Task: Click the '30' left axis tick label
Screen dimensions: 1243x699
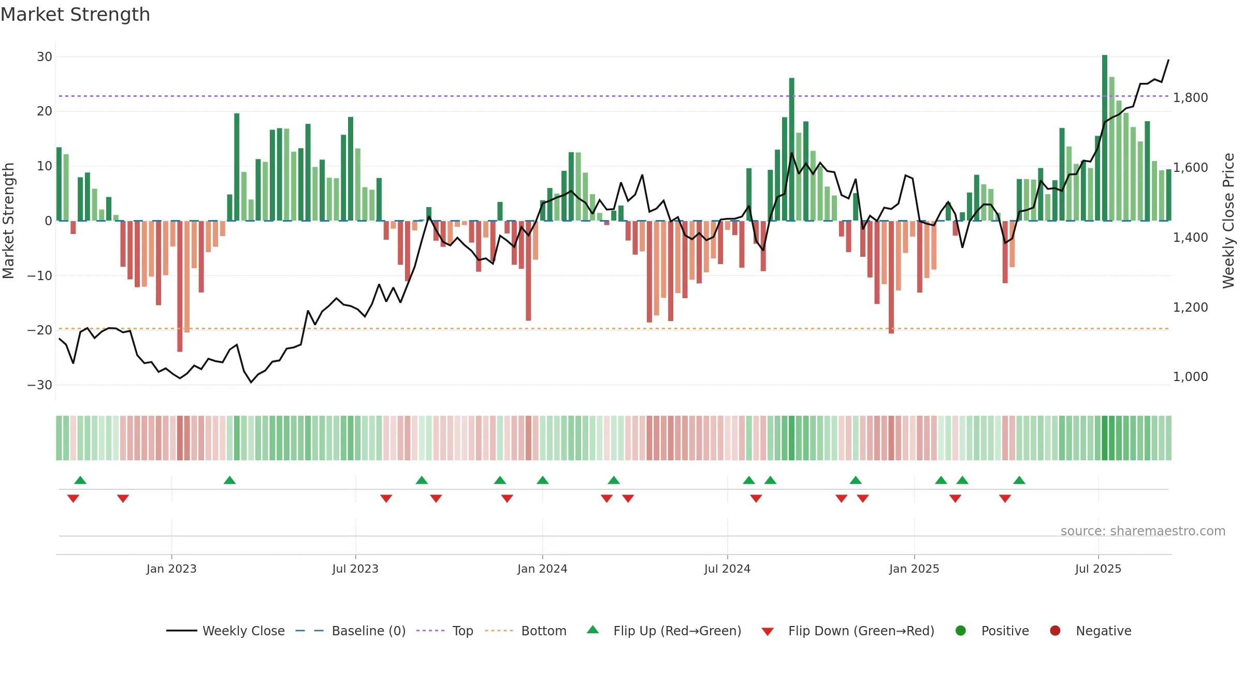Action: click(45, 56)
